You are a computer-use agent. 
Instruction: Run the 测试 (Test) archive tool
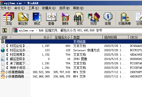click(37, 19)
